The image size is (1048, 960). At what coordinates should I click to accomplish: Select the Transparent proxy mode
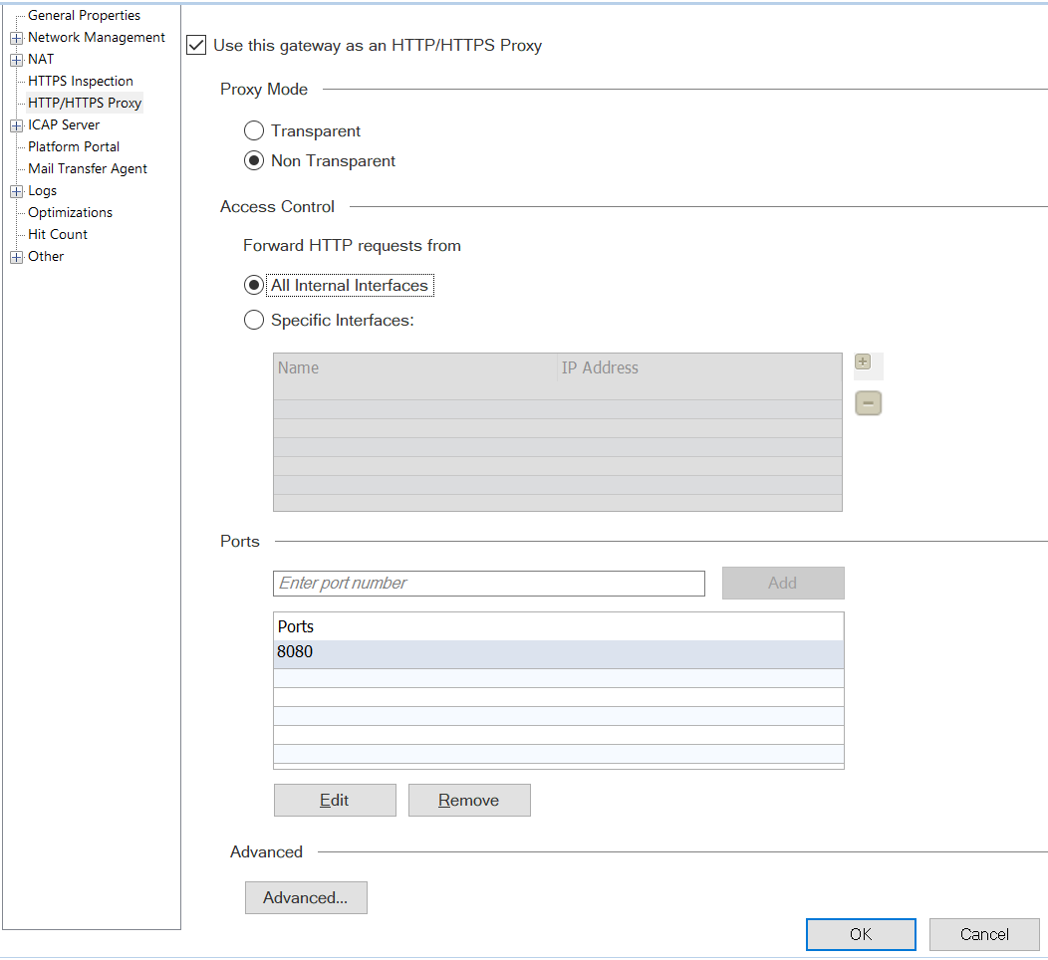254,130
